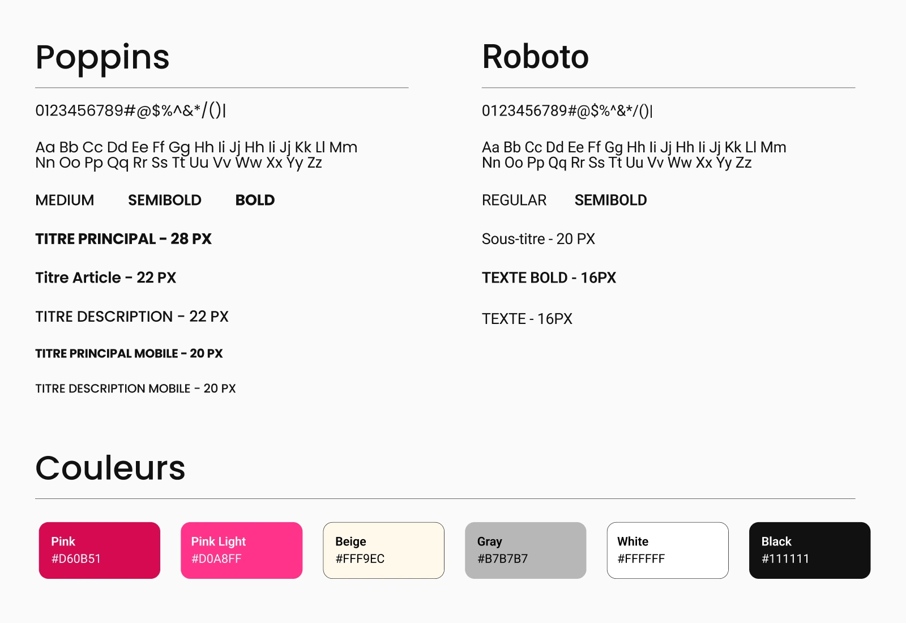Image resolution: width=906 pixels, height=623 pixels.
Task: Select the "Couleurs" section heading
Action: pos(110,468)
